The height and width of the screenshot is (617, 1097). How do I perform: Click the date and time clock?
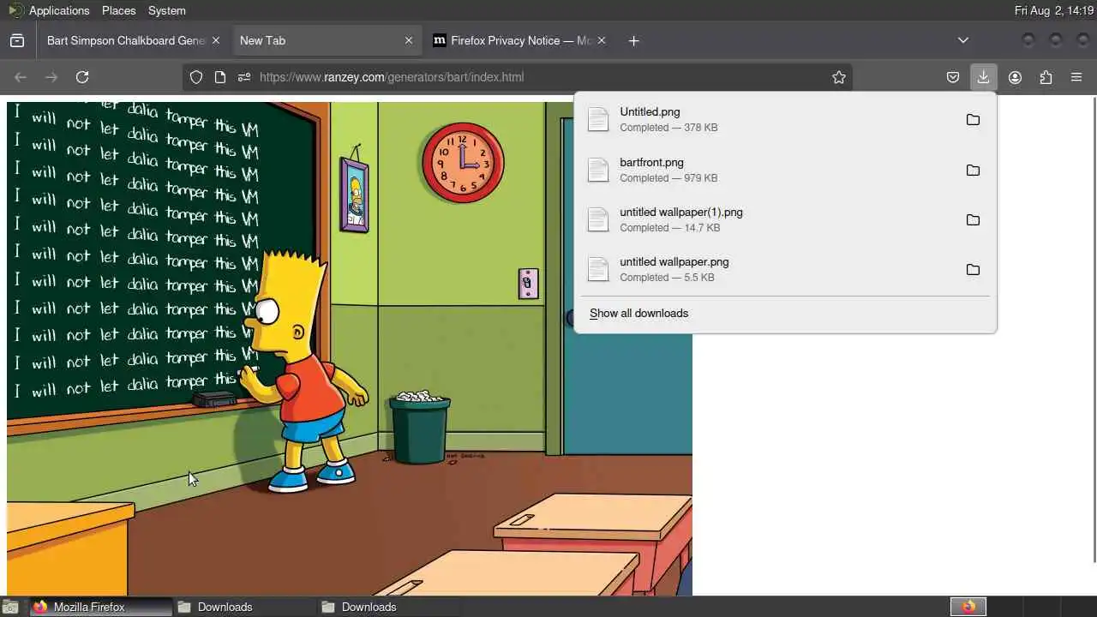point(1053,10)
